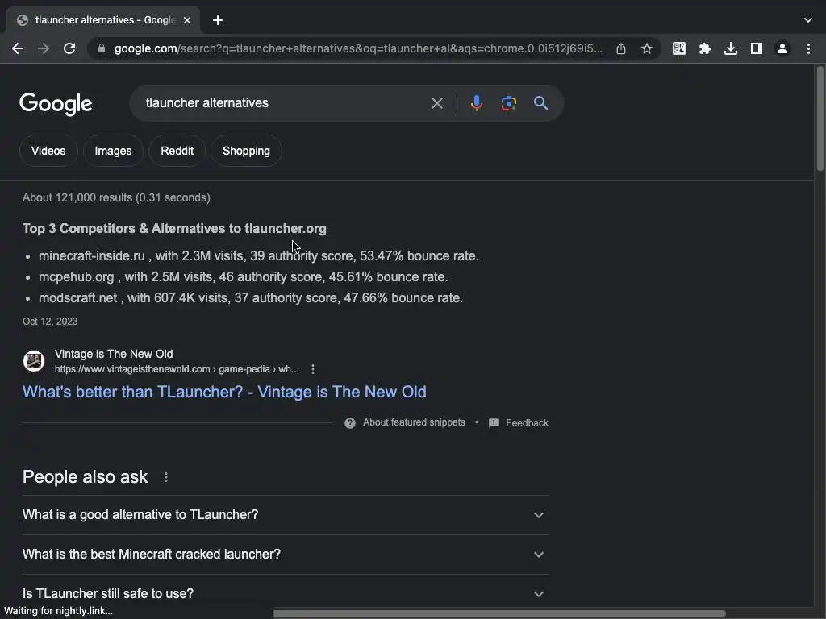Screen dimensions: 826x619
Task: Click the forward navigation arrow
Action: 44,48
